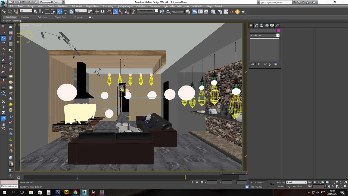Open the MAXScript menu

[x=198, y=6]
